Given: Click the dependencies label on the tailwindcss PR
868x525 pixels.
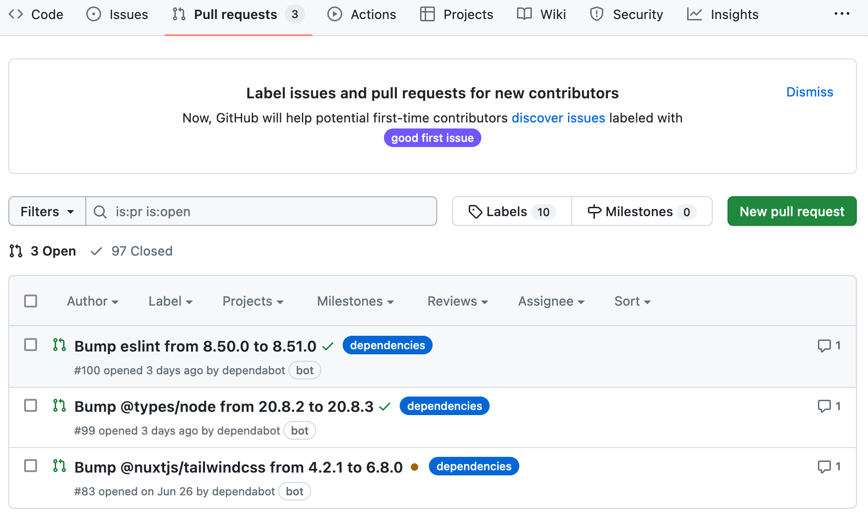Looking at the screenshot, I should point(474,466).
